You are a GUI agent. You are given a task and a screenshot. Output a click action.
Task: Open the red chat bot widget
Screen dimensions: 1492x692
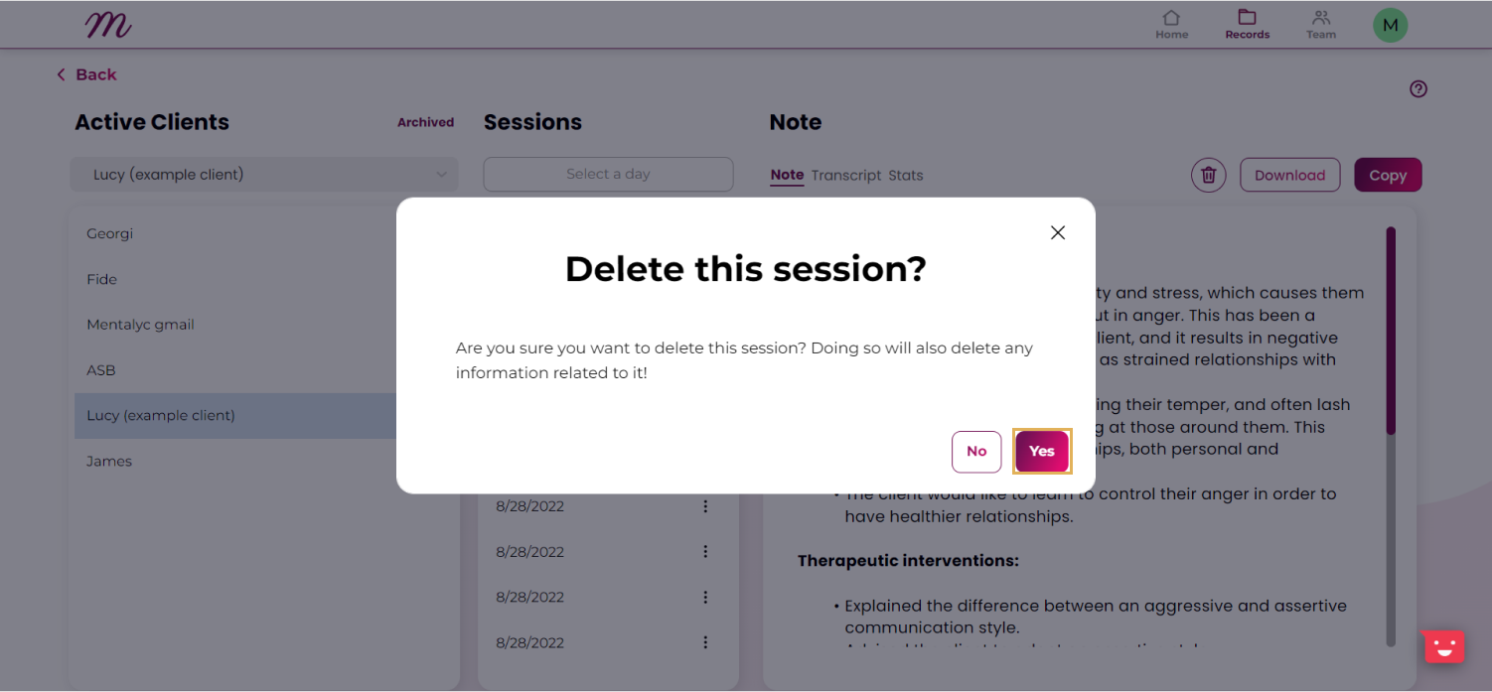[1443, 646]
